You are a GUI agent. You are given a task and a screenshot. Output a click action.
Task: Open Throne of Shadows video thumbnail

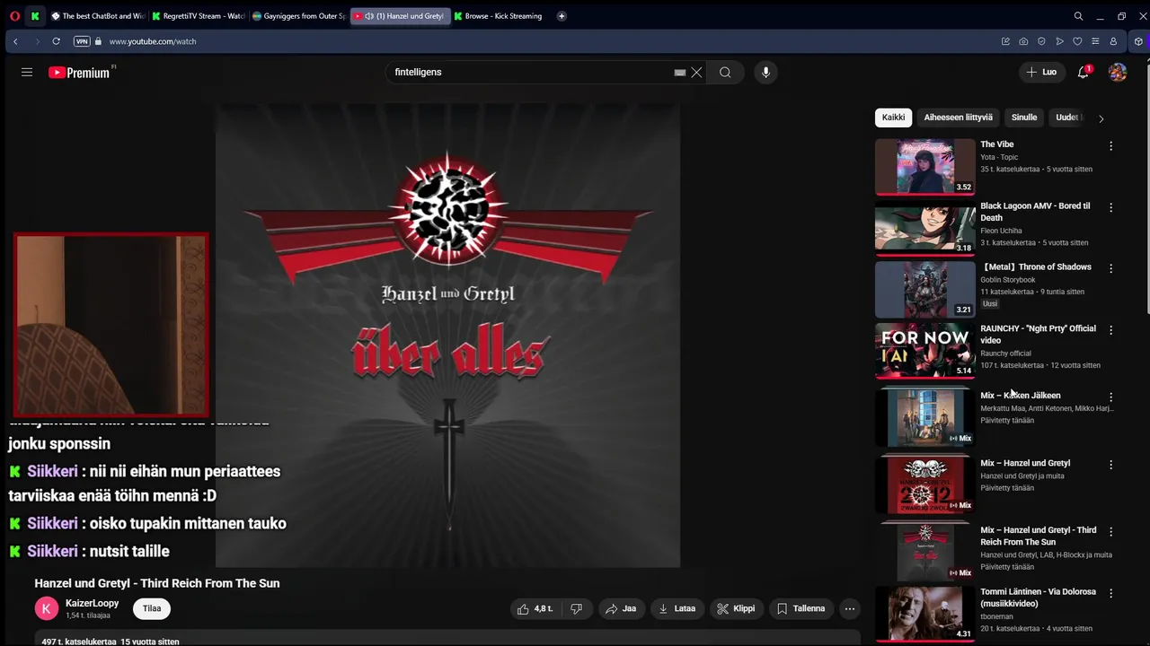[925, 289]
